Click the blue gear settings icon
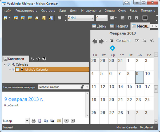 (112, 48)
